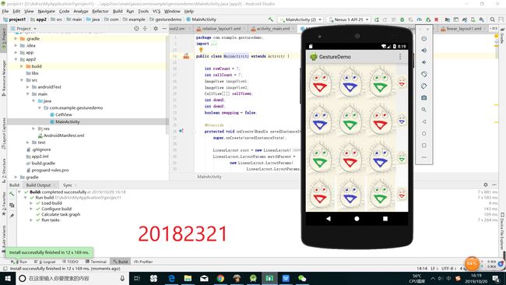The image size is (506, 285).
Task: Open the File menu
Action: [5, 11]
